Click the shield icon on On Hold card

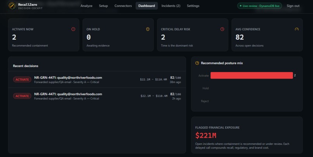click(x=148, y=29)
